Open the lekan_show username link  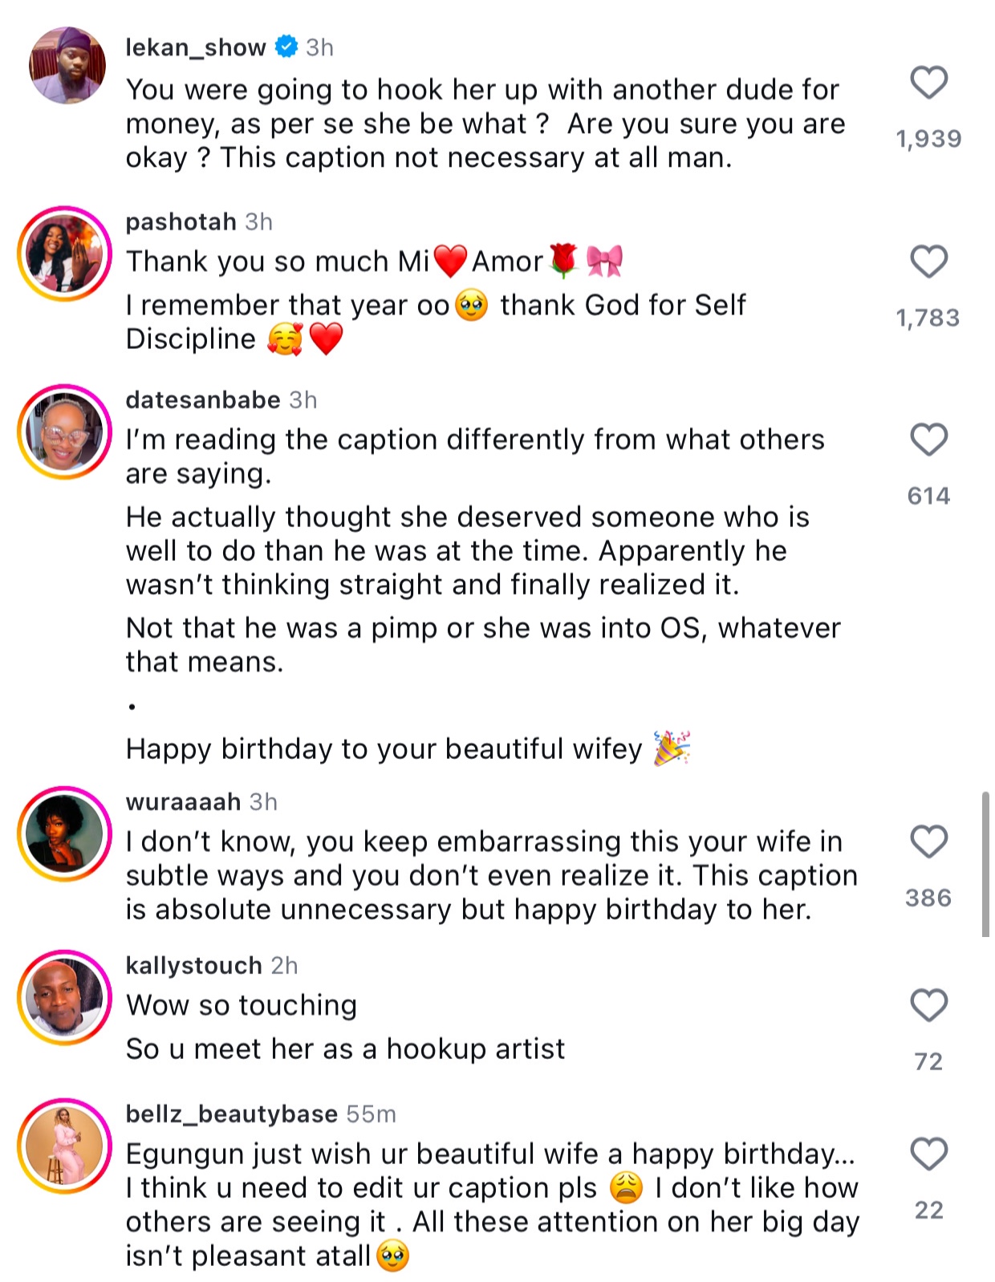click(x=195, y=47)
